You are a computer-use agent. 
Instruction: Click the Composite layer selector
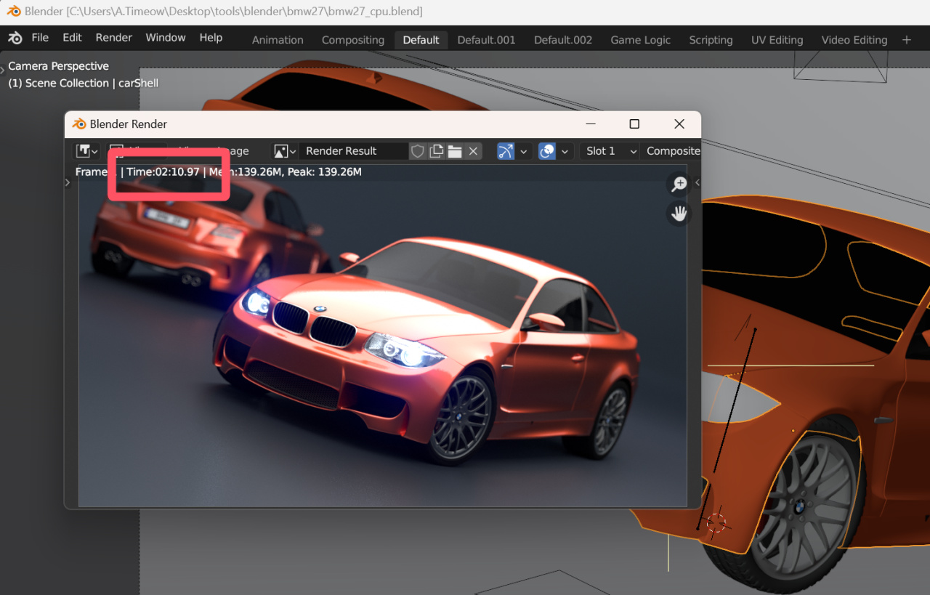[x=673, y=151]
